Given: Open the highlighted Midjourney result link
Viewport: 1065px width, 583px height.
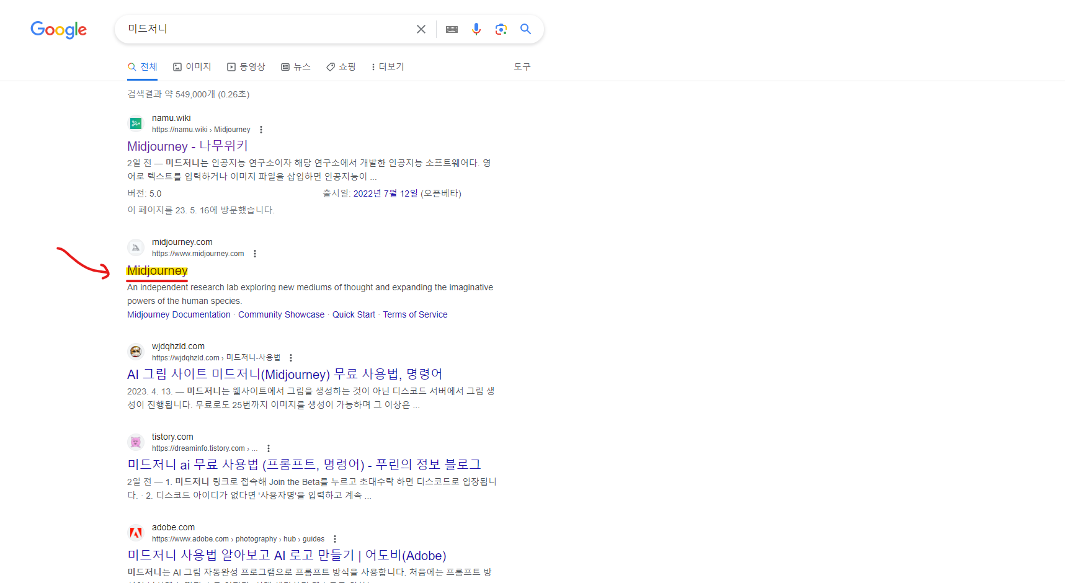Looking at the screenshot, I should (x=158, y=271).
